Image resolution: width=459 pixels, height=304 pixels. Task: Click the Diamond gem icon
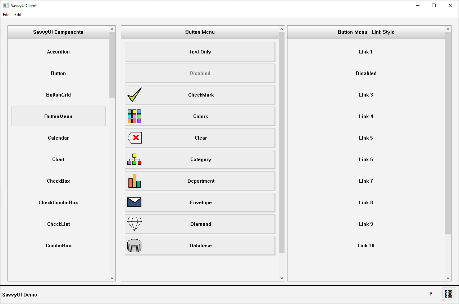[135, 224]
